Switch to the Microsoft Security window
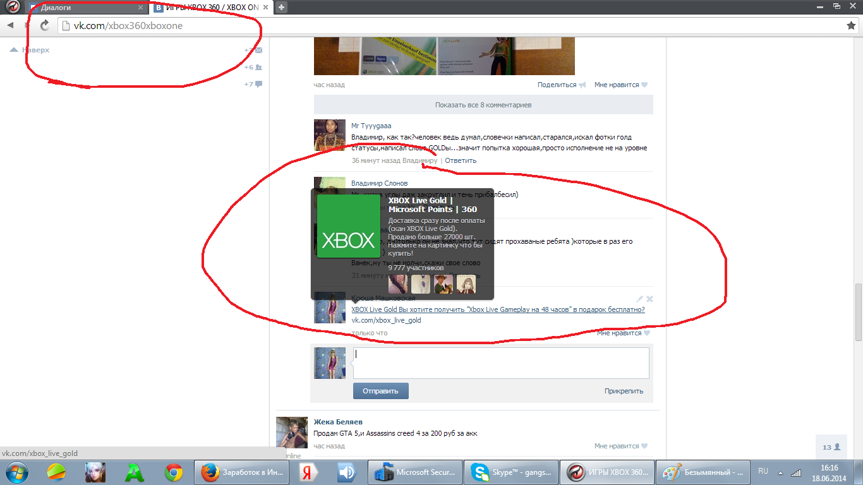 click(x=414, y=472)
